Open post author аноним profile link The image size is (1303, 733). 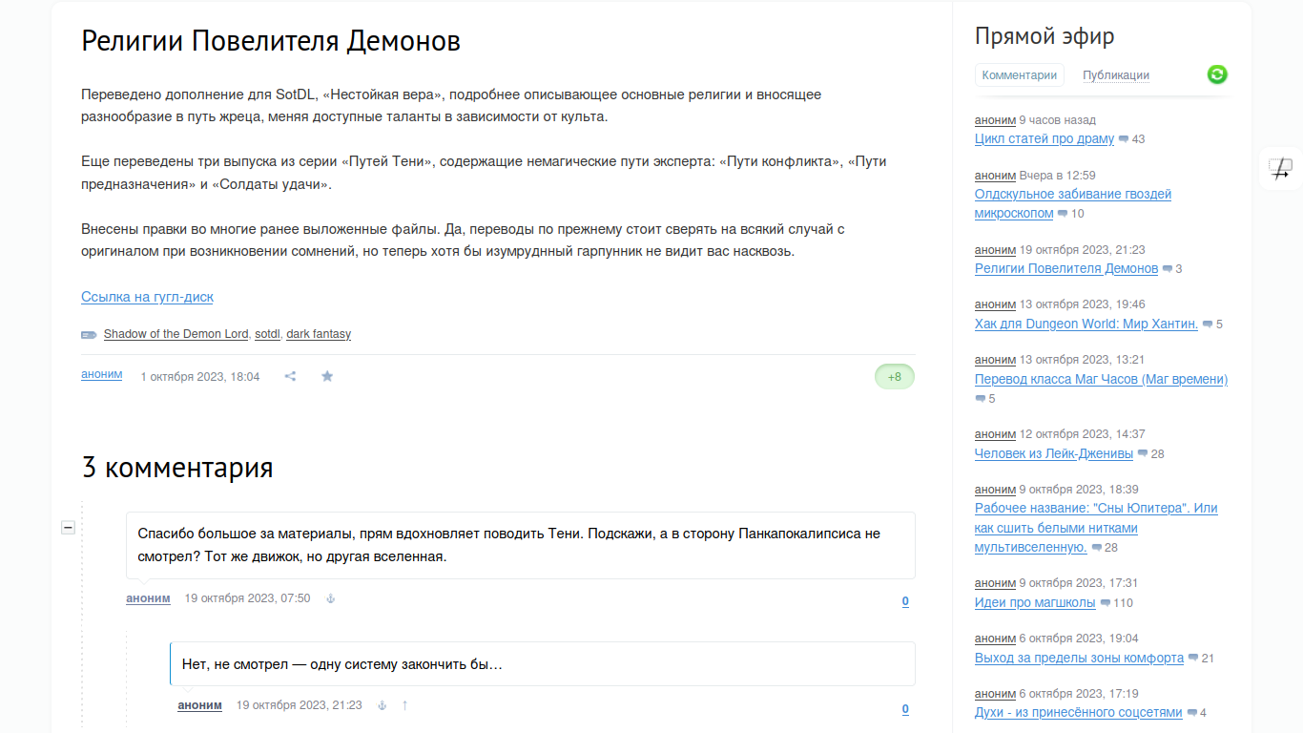tap(102, 375)
